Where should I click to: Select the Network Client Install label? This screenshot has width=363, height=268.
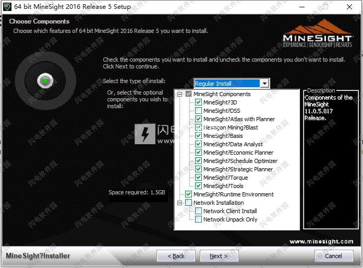[230, 211]
